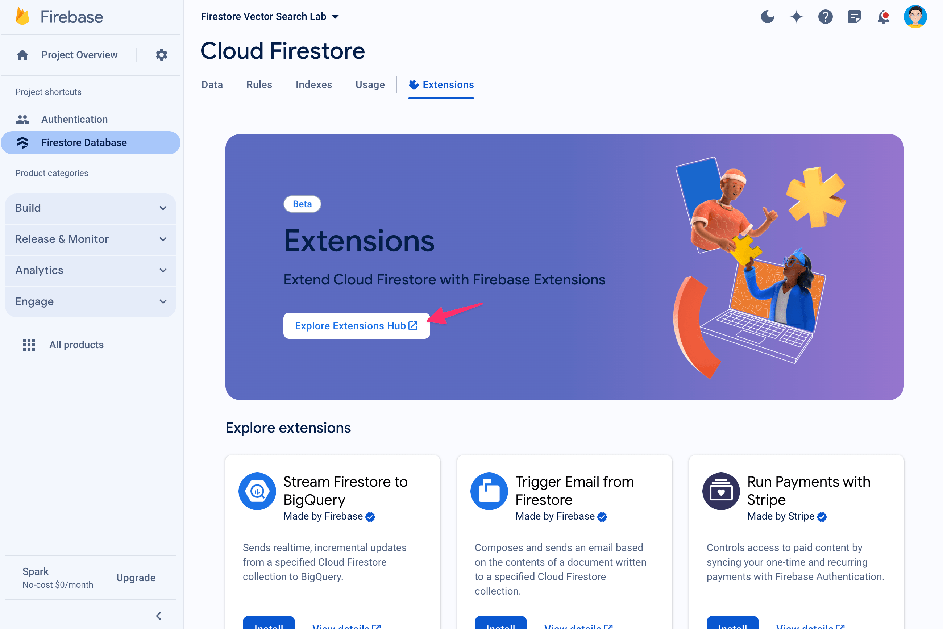Image resolution: width=943 pixels, height=629 pixels.
Task: Switch to the Data tab
Action: [x=211, y=85]
